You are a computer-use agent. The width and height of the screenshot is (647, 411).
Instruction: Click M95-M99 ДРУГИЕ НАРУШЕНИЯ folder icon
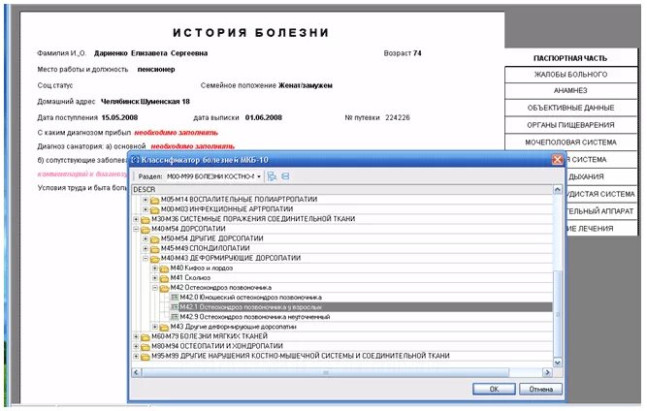click(146, 357)
